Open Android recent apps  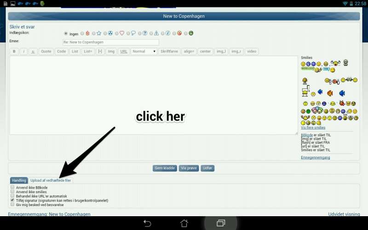coord(221,223)
